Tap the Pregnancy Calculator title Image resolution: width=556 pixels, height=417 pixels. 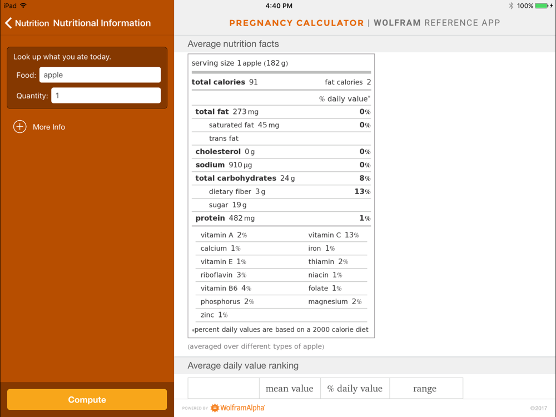(296, 23)
